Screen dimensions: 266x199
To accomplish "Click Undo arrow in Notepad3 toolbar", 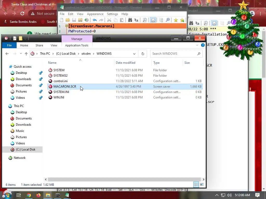I will click(x=95, y=20).
